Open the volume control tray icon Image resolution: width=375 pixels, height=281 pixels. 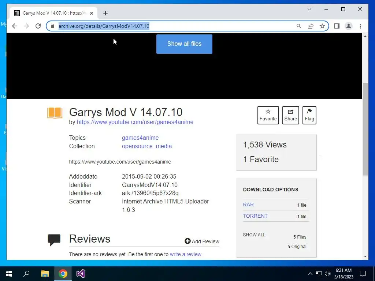coord(327,274)
